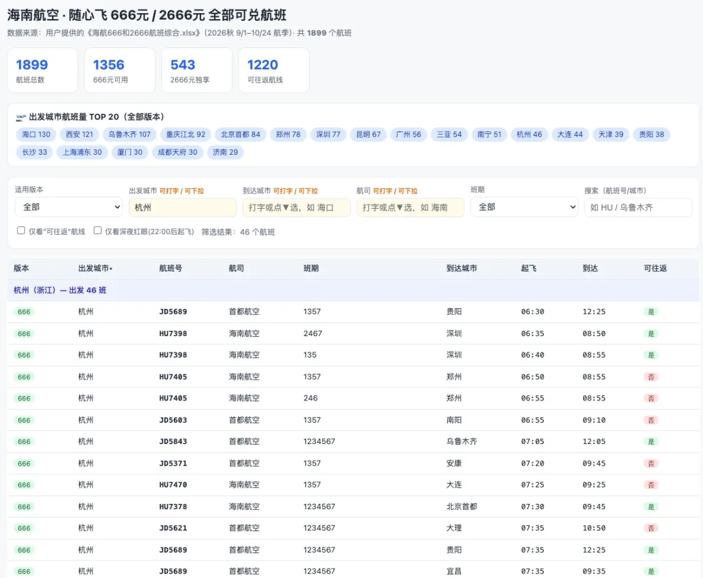Sort by the 出发城市 column header
This screenshot has width=703, height=578.
coord(95,268)
